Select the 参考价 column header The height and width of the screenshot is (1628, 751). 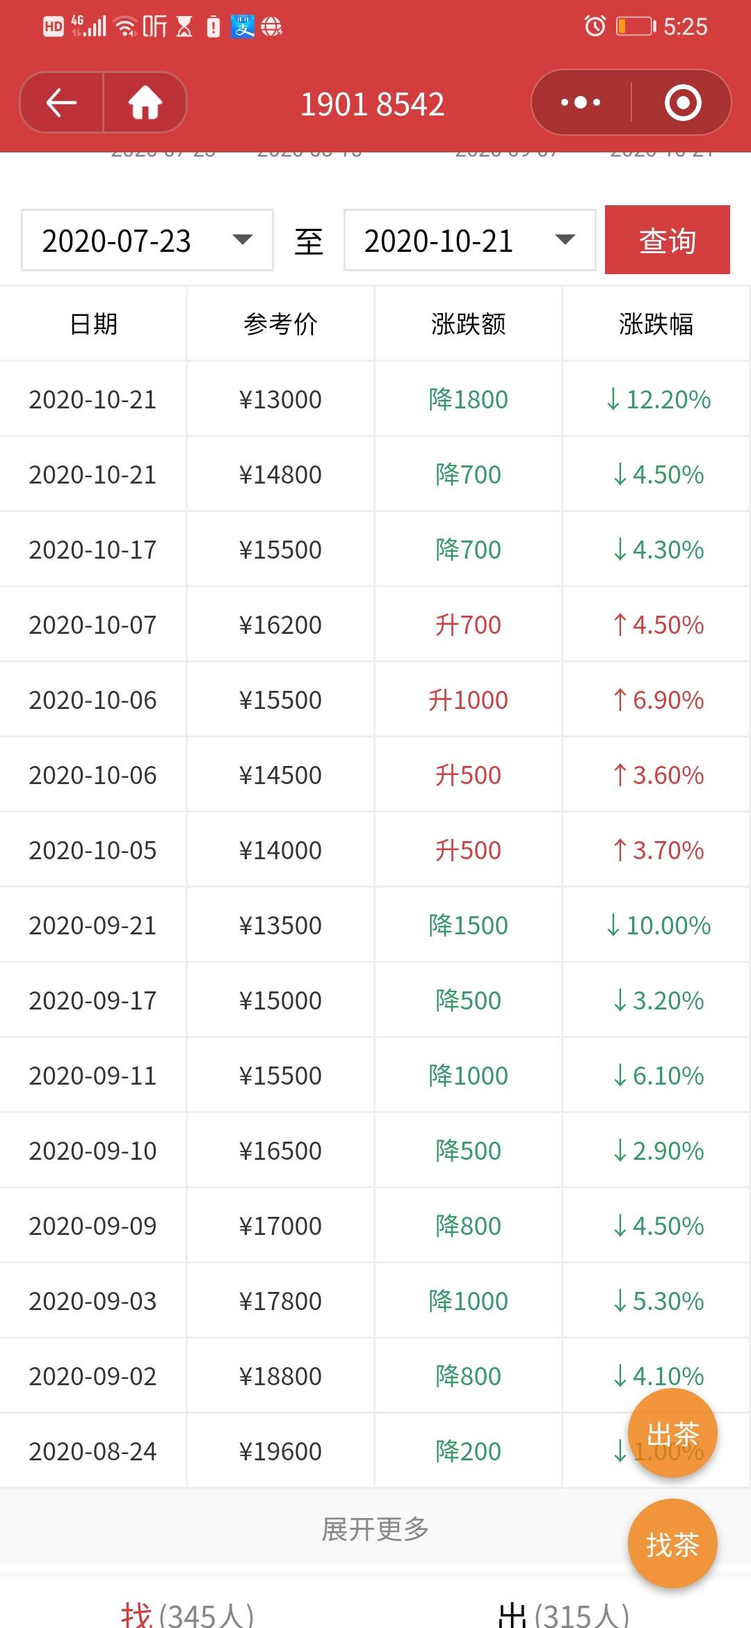point(281,324)
